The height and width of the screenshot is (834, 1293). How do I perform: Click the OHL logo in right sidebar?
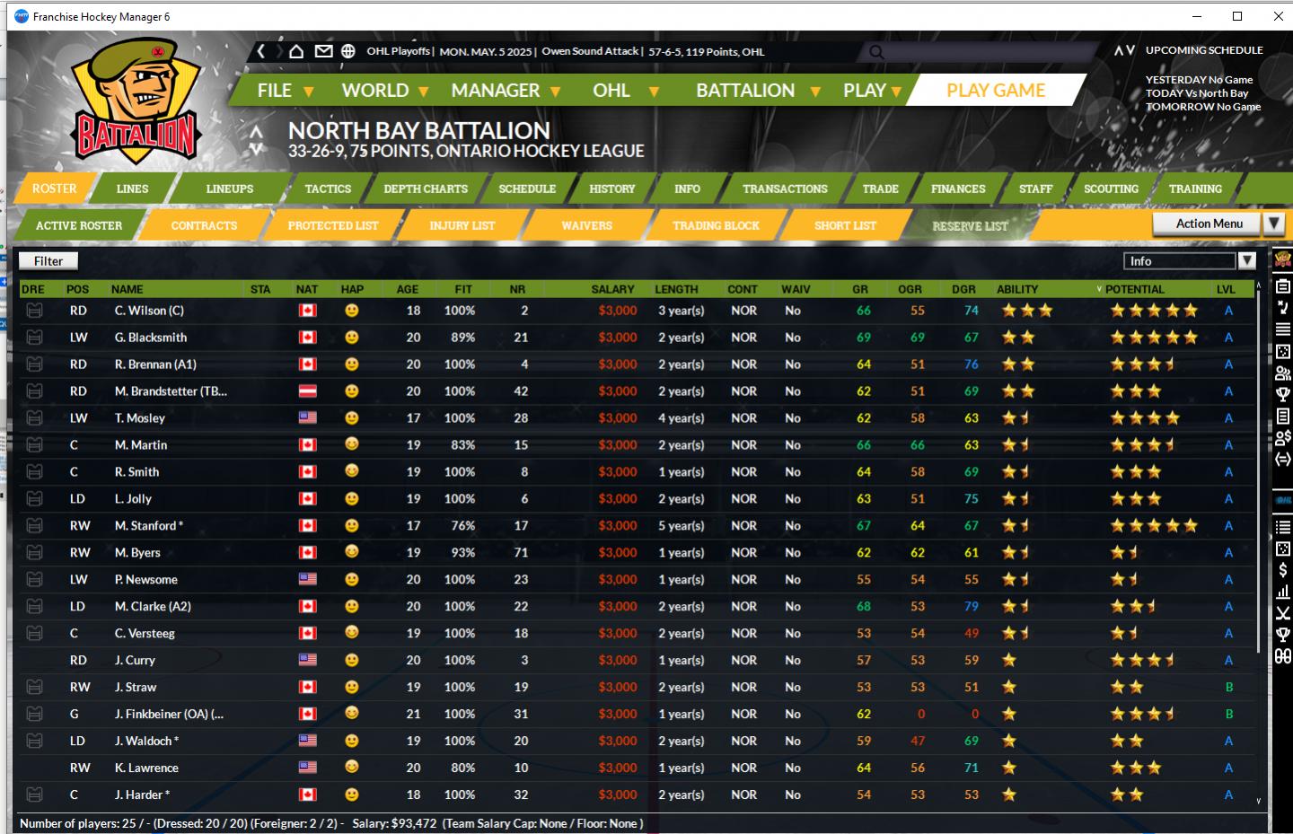(x=1283, y=500)
